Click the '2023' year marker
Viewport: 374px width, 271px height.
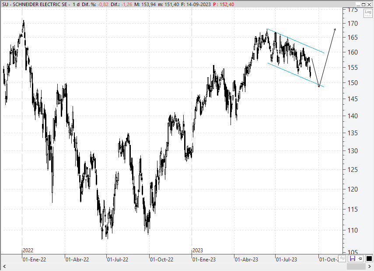point(197,250)
